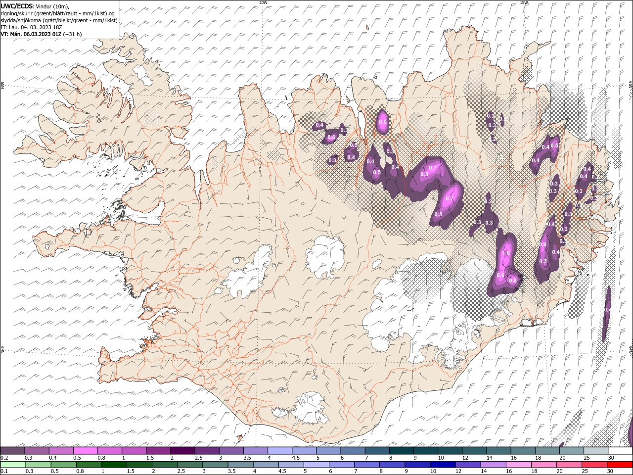Select the bright red rain swatch starting at 30
Image resolution: width=633 pixels, height=475 pixels.
tap(619, 465)
